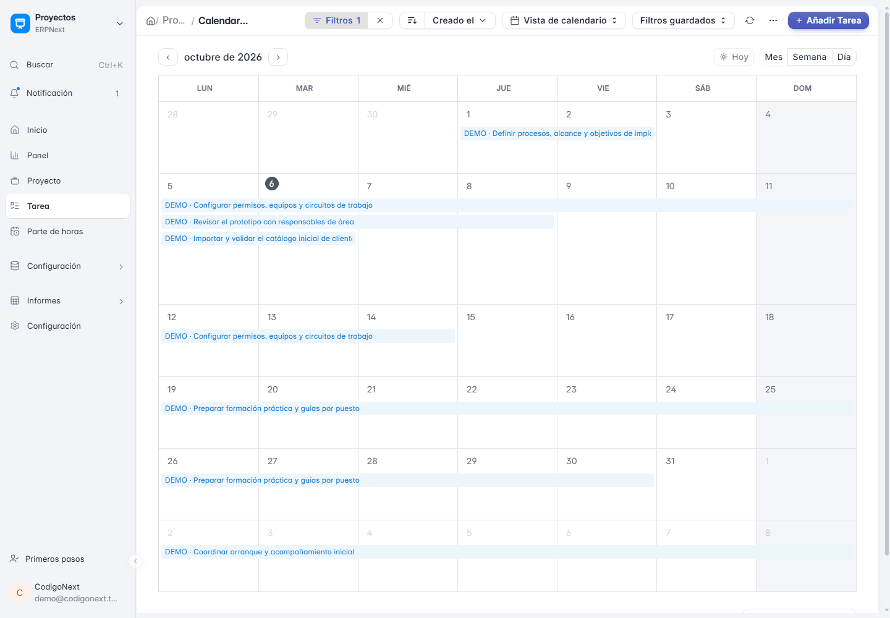Clear the applied filter with the X icon
Image resolution: width=890 pixels, height=618 pixels.
pos(380,20)
